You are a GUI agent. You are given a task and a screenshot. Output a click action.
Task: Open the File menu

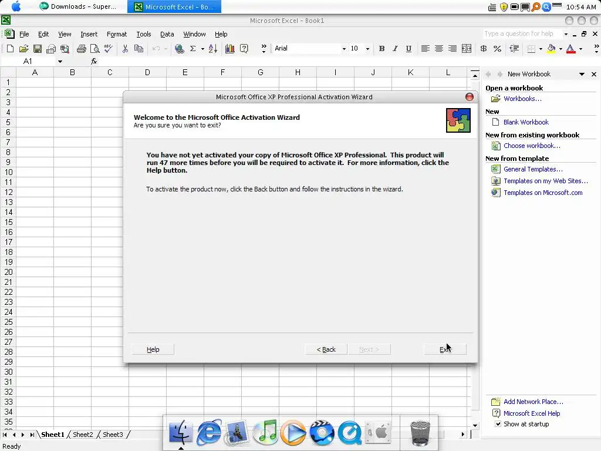pyautogui.click(x=24, y=34)
